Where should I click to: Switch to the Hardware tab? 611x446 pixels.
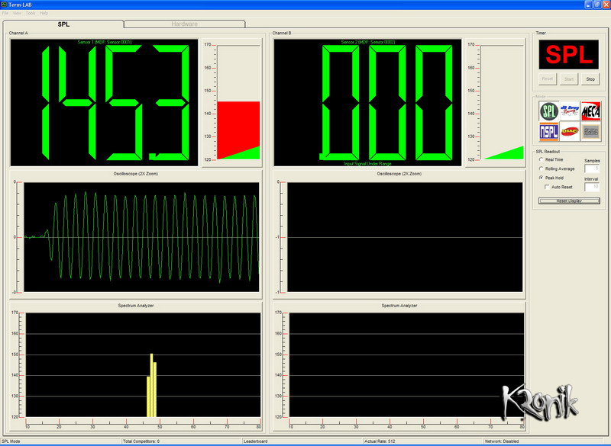coord(184,24)
